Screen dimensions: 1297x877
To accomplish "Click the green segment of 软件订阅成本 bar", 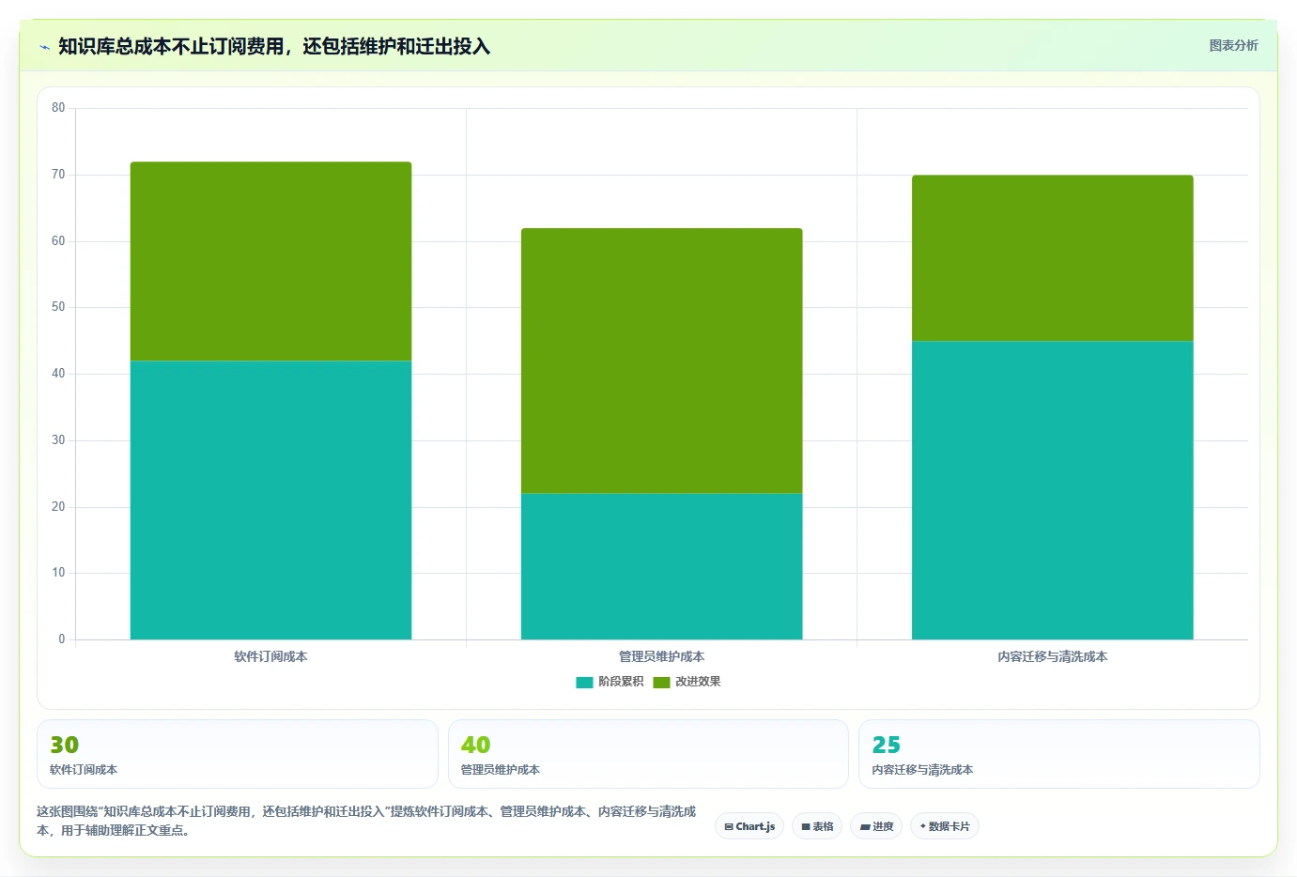I will [x=270, y=261].
